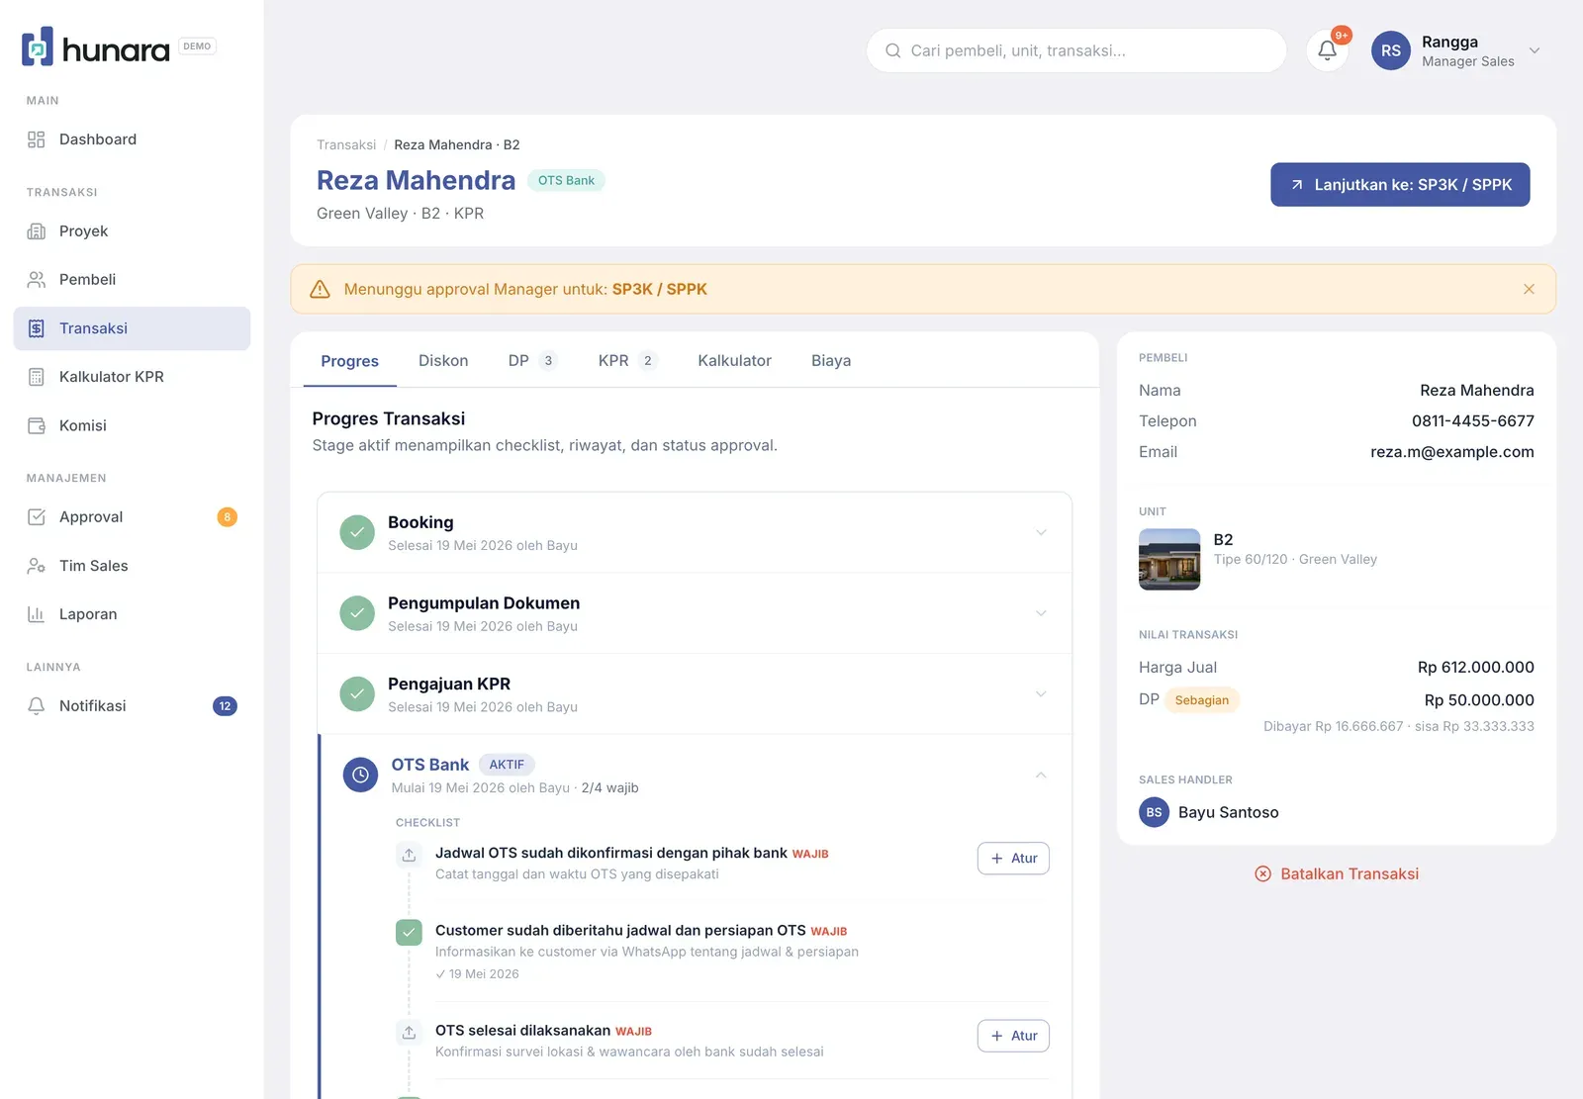The width and height of the screenshot is (1583, 1099).
Task: Click the AKTIF stage badge
Action: pos(507,765)
